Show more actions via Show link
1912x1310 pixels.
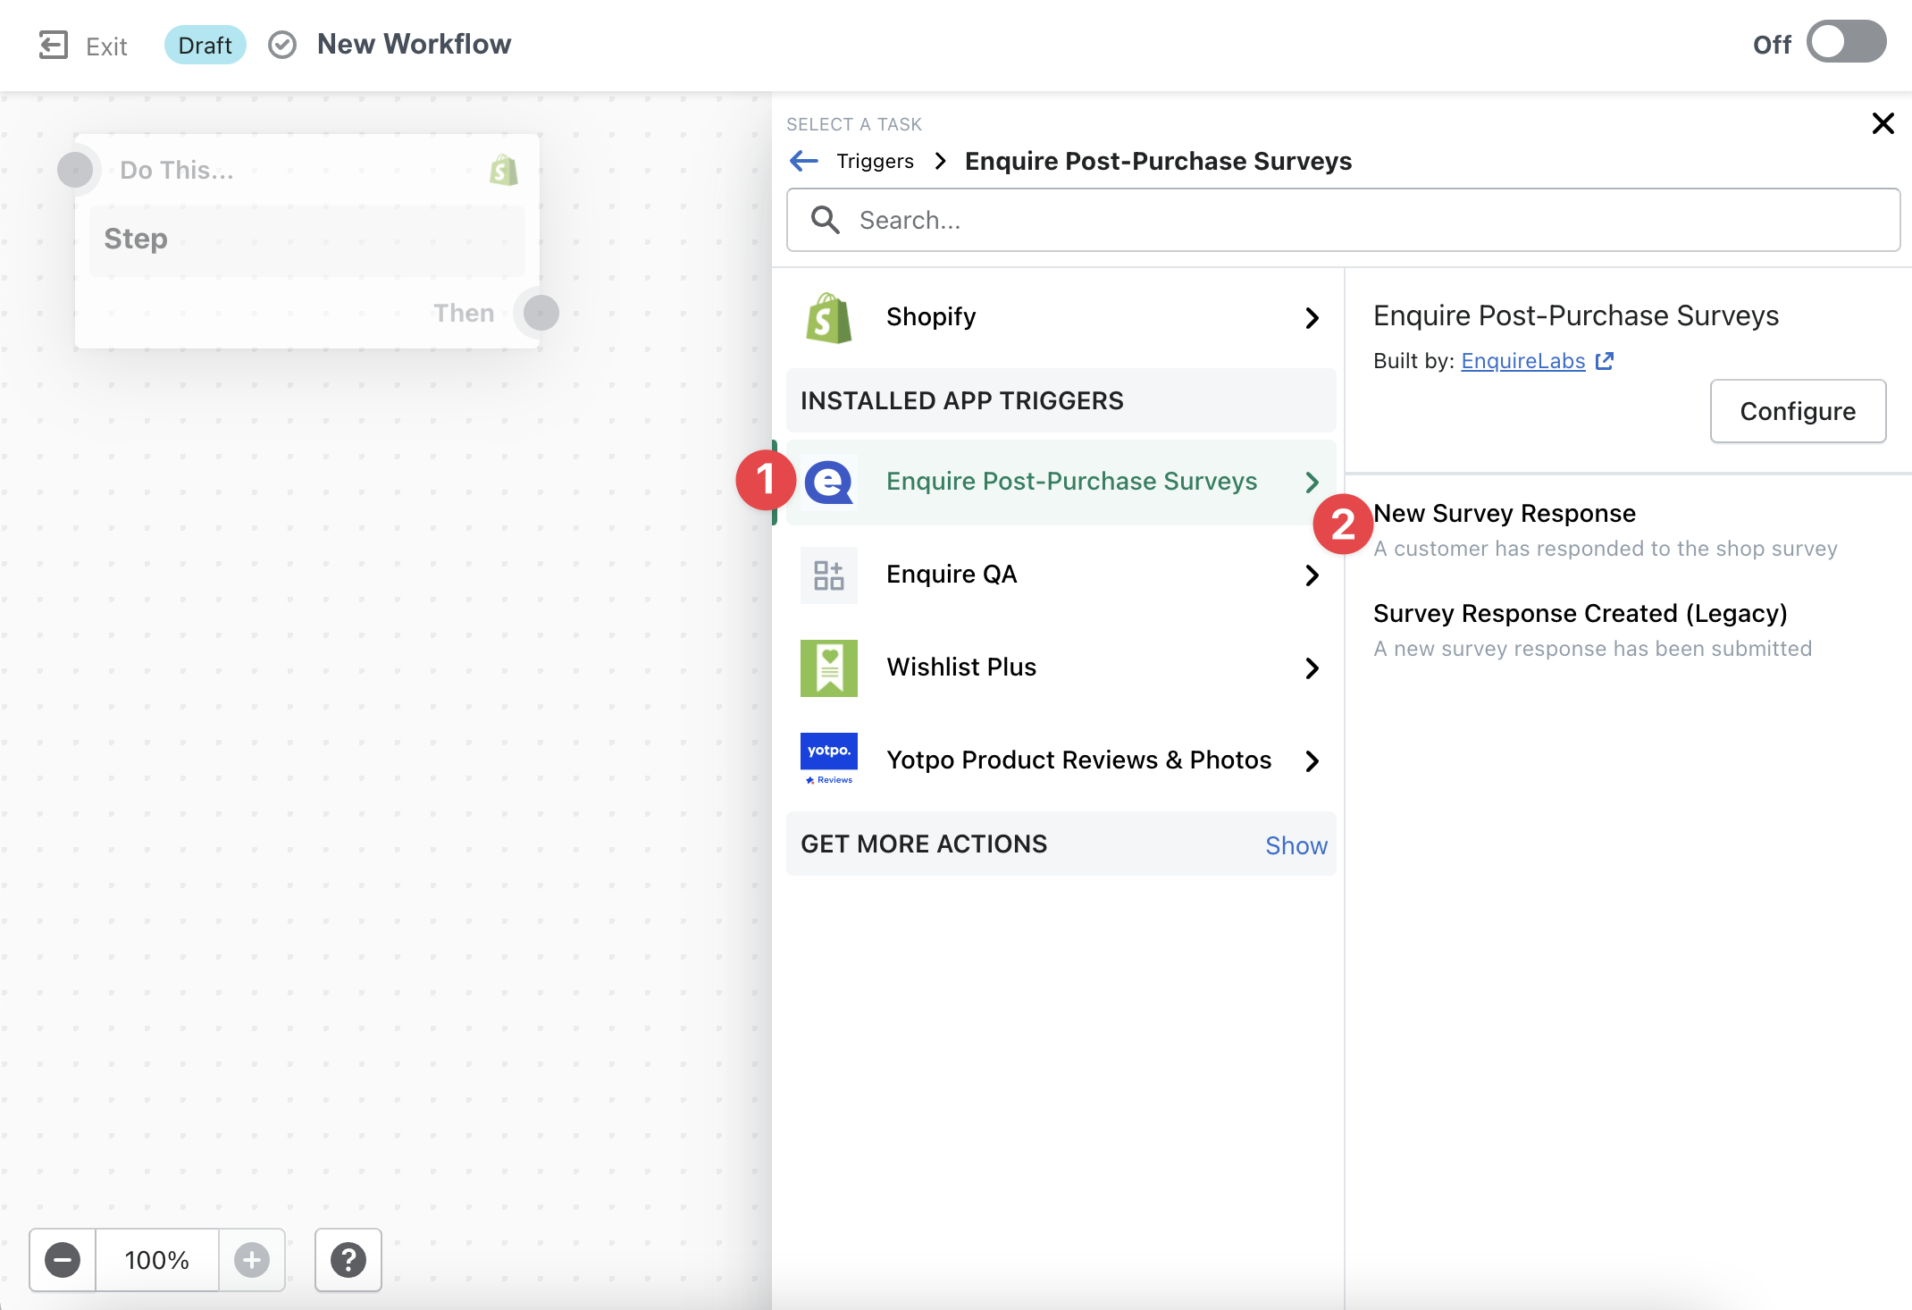(x=1296, y=845)
